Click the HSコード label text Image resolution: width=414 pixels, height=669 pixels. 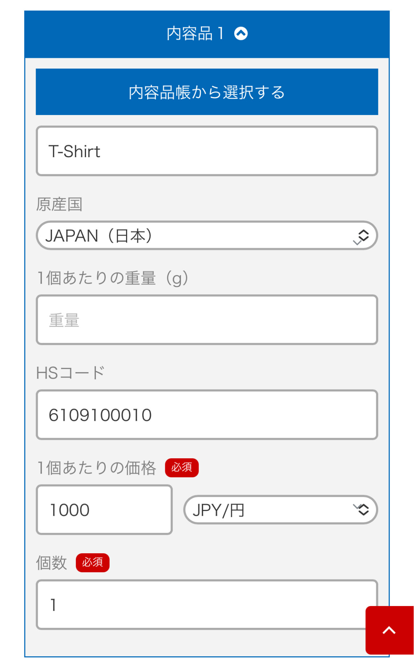tap(70, 373)
